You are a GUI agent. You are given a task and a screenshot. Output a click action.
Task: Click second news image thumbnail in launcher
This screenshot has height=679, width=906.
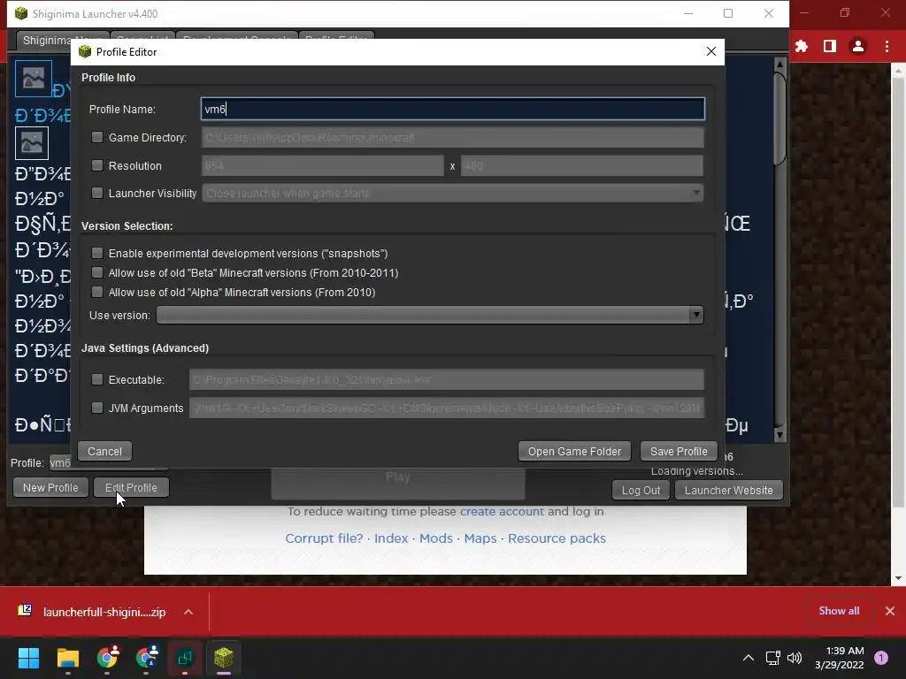coord(32,142)
